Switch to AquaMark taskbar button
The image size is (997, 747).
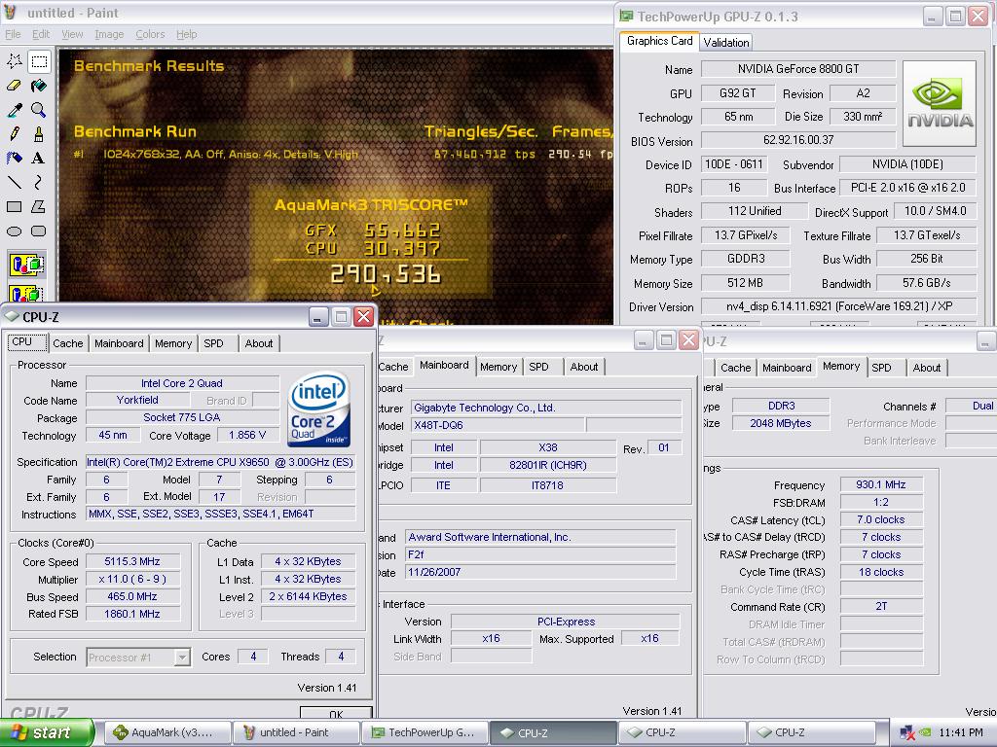pyautogui.click(x=166, y=732)
